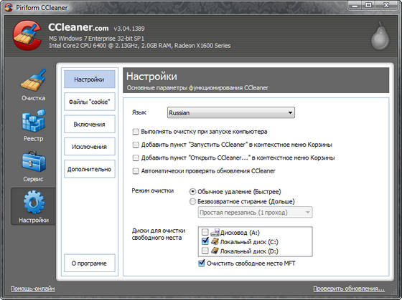Expand Простая перезапись (1 проход) dropdown

tap(255, 212)
